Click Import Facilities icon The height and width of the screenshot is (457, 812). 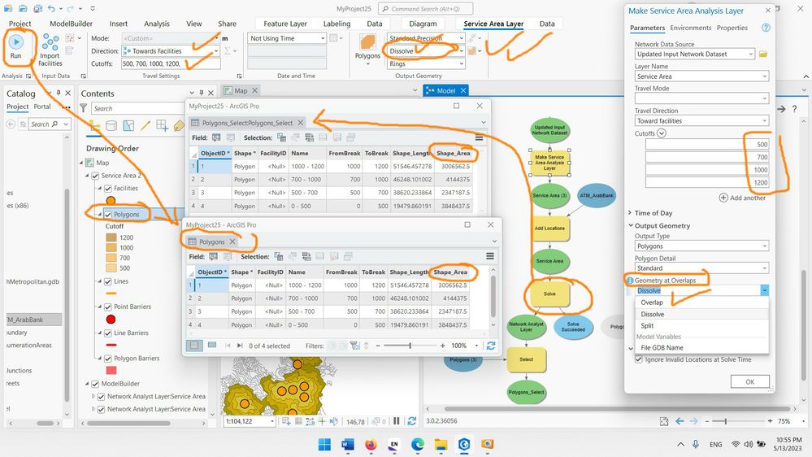point(50,50)
